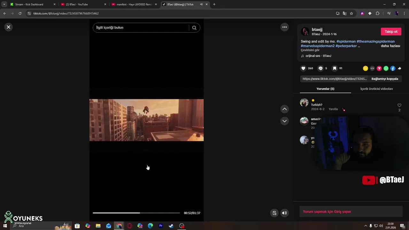Open the three-dots more options menu on video
The height and width of the screenshot is (230, 409).
[284, 27]
